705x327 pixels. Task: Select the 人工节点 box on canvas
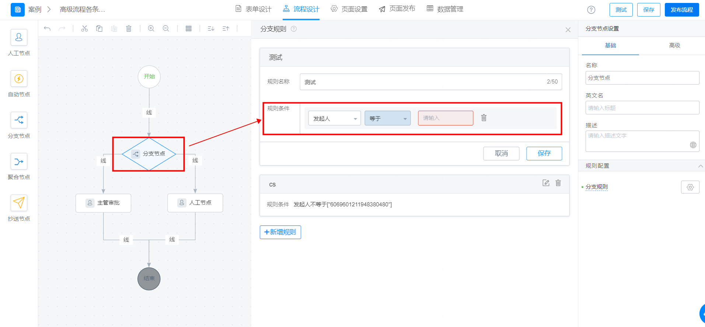click(195, 203)
